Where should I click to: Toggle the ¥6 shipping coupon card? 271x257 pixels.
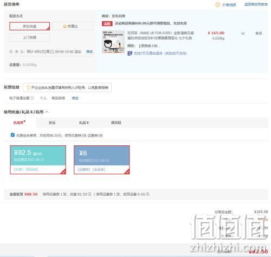coord(102,160)
